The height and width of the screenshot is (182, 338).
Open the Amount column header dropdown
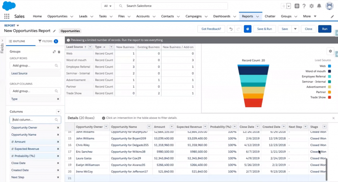(x=171, y=127)
